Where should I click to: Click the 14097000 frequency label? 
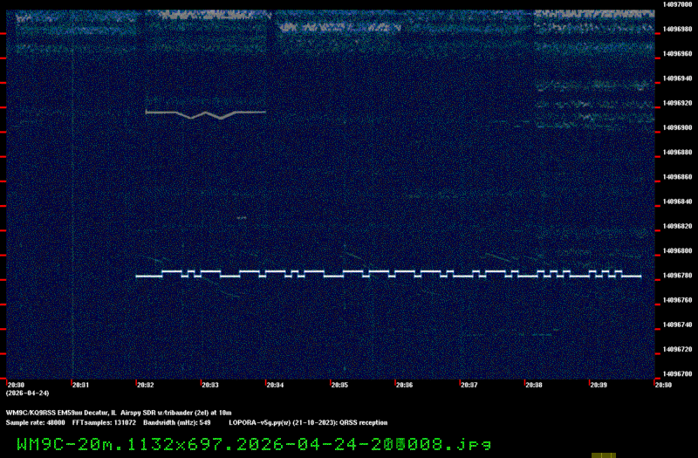[x=677, y=4]
